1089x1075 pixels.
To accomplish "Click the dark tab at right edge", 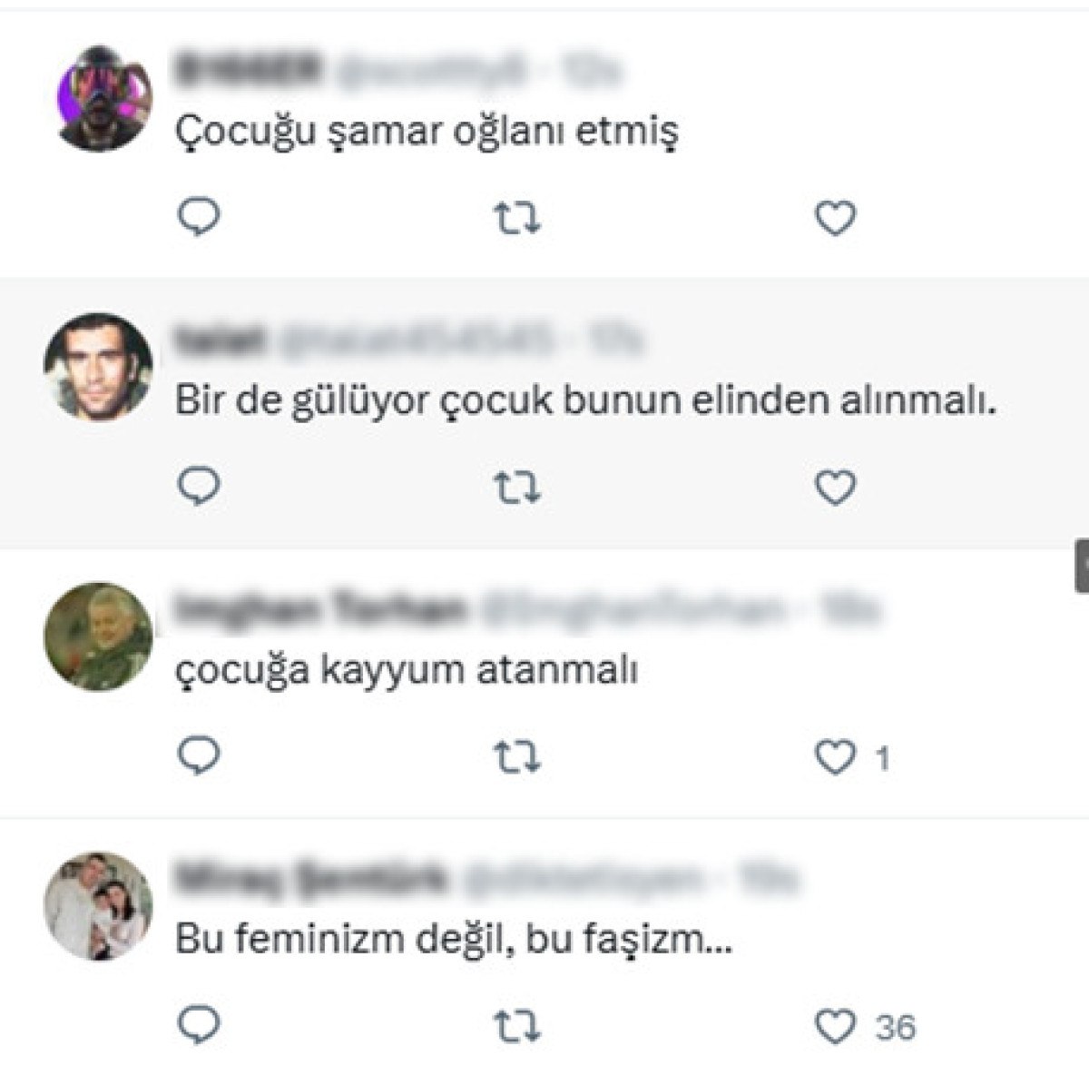I will pos(1082,567).
